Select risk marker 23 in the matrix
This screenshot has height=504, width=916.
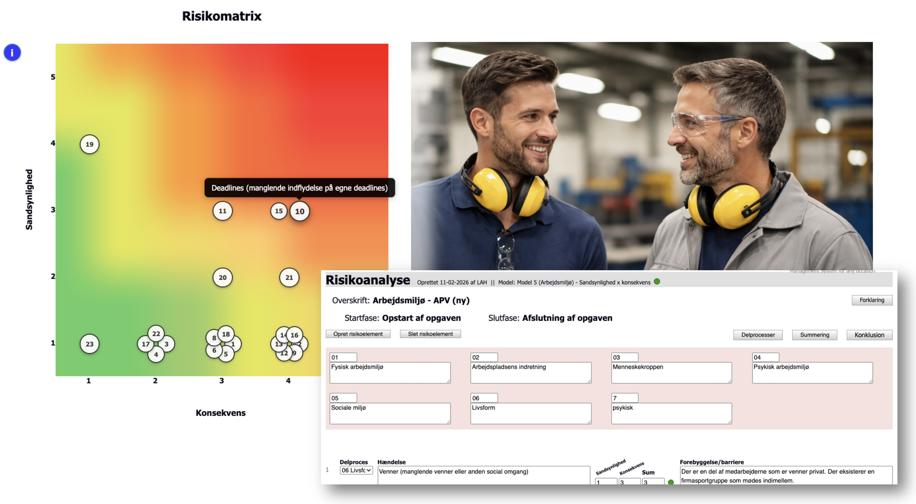point(89,344)
